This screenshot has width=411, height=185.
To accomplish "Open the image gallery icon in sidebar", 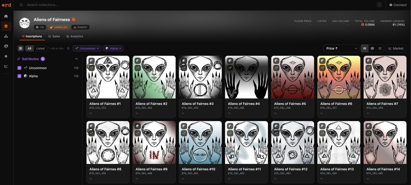I will coord(6,46).
